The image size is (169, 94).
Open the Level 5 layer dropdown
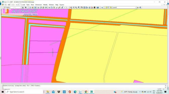point(135,7)
